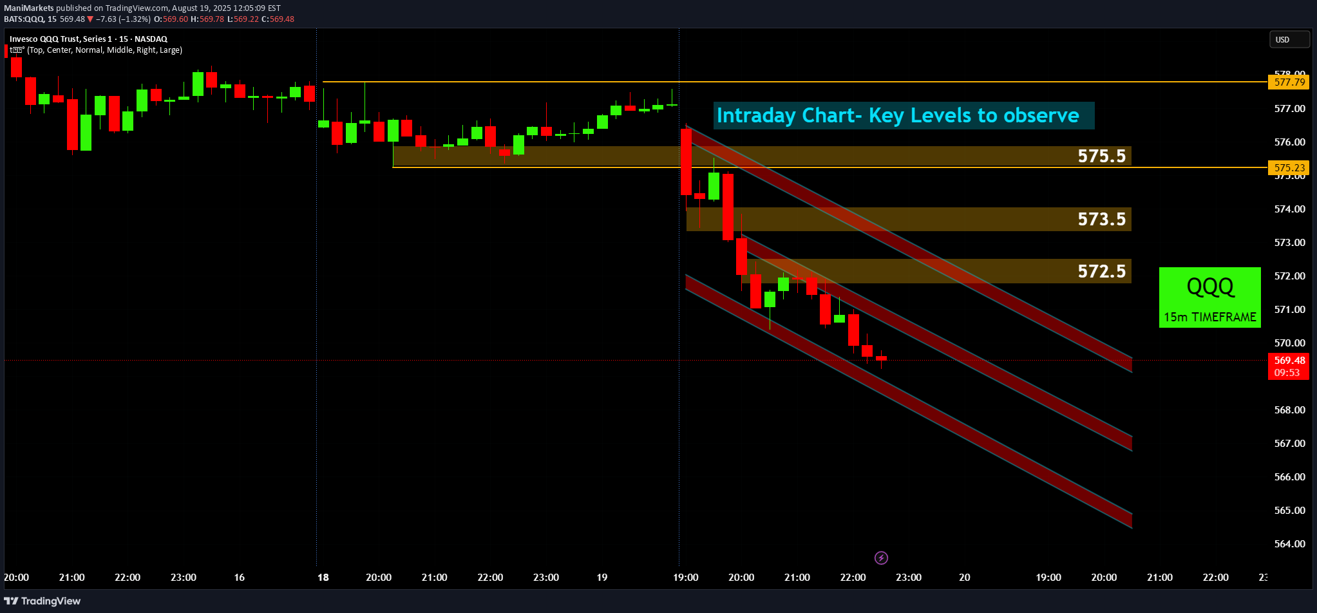The width and height of the screenshot is (1317, 613).
Task: Select the 572.5 zone label
Action: click(x=1102, y=271)
